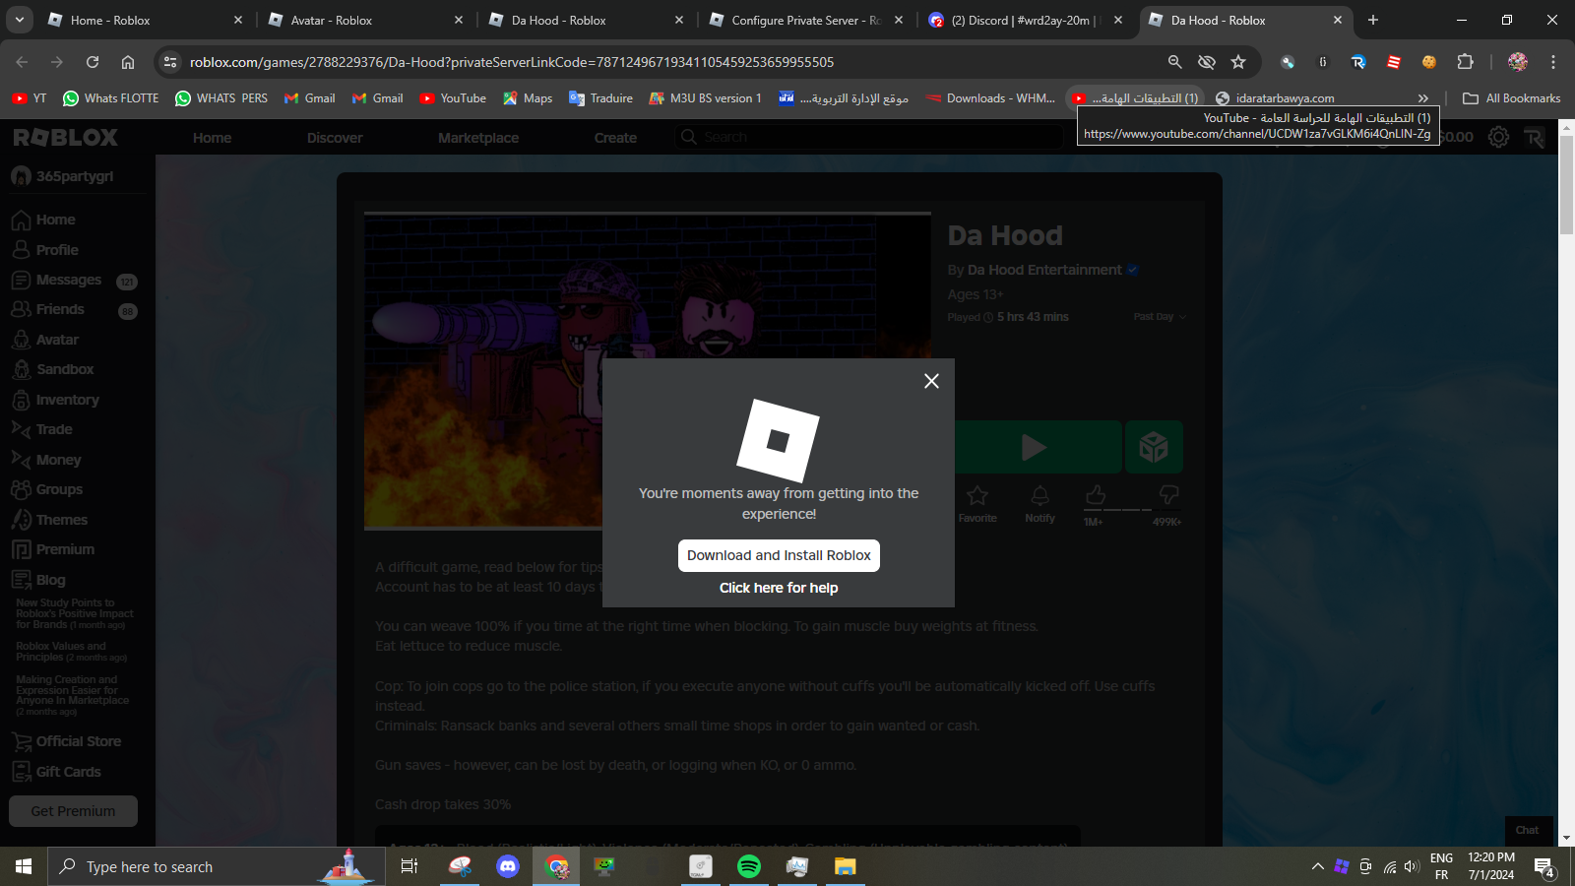The image size is (1575, 886).
Task: Open Premium in left sidebar
Action: [x=54, y=549]
